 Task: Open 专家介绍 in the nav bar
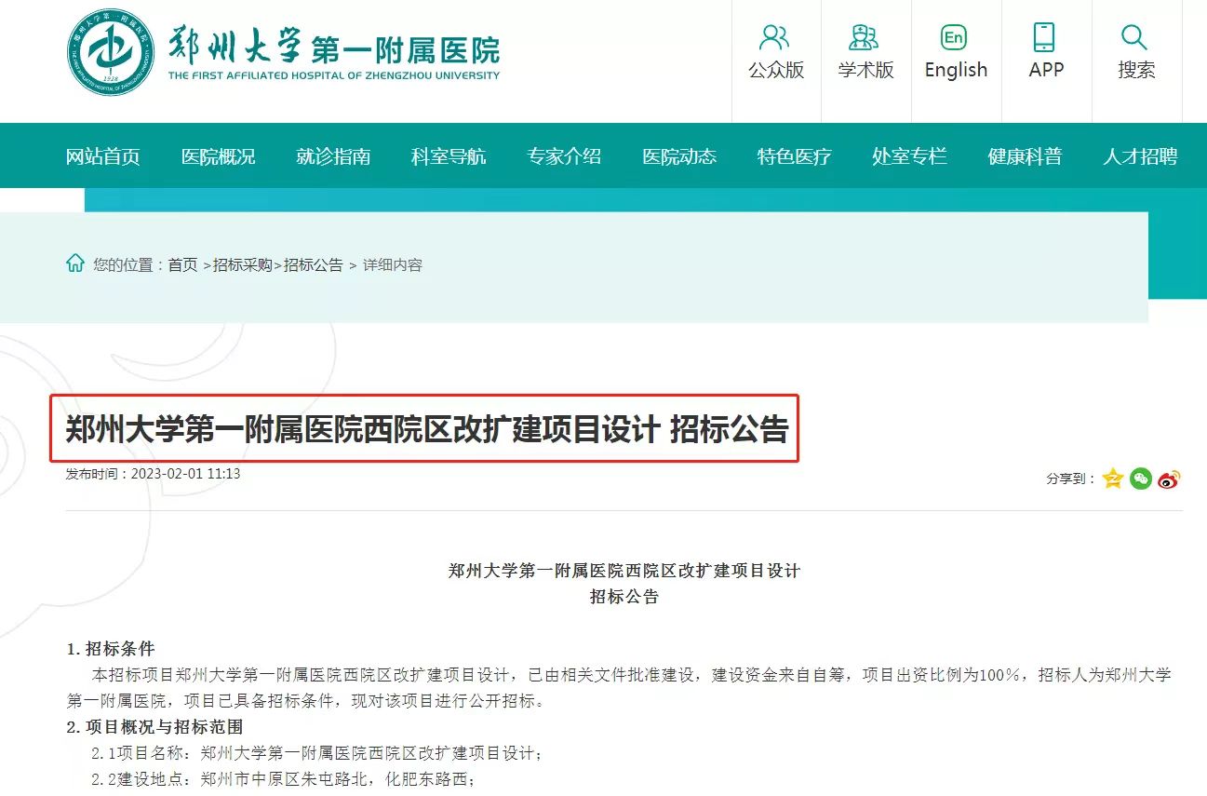(564, 156)
